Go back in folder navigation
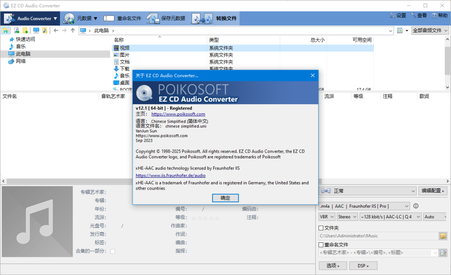451x275 pixels. 56,30
